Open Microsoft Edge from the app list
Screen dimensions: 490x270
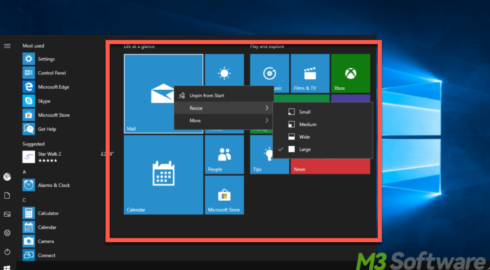click(x=46, y=87)
